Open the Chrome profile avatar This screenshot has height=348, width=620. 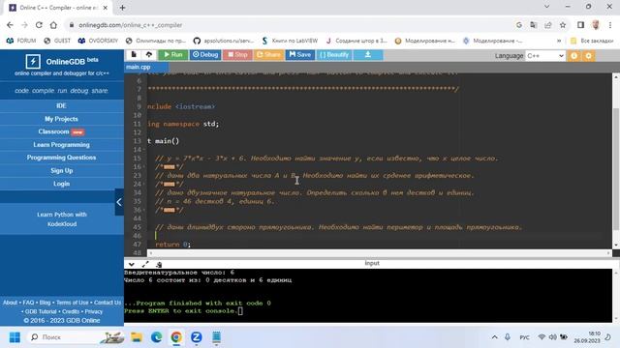tap(596, 25)
